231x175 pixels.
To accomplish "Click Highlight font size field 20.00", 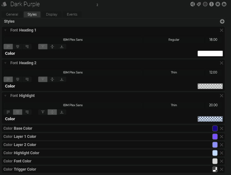I will (213, 105).
